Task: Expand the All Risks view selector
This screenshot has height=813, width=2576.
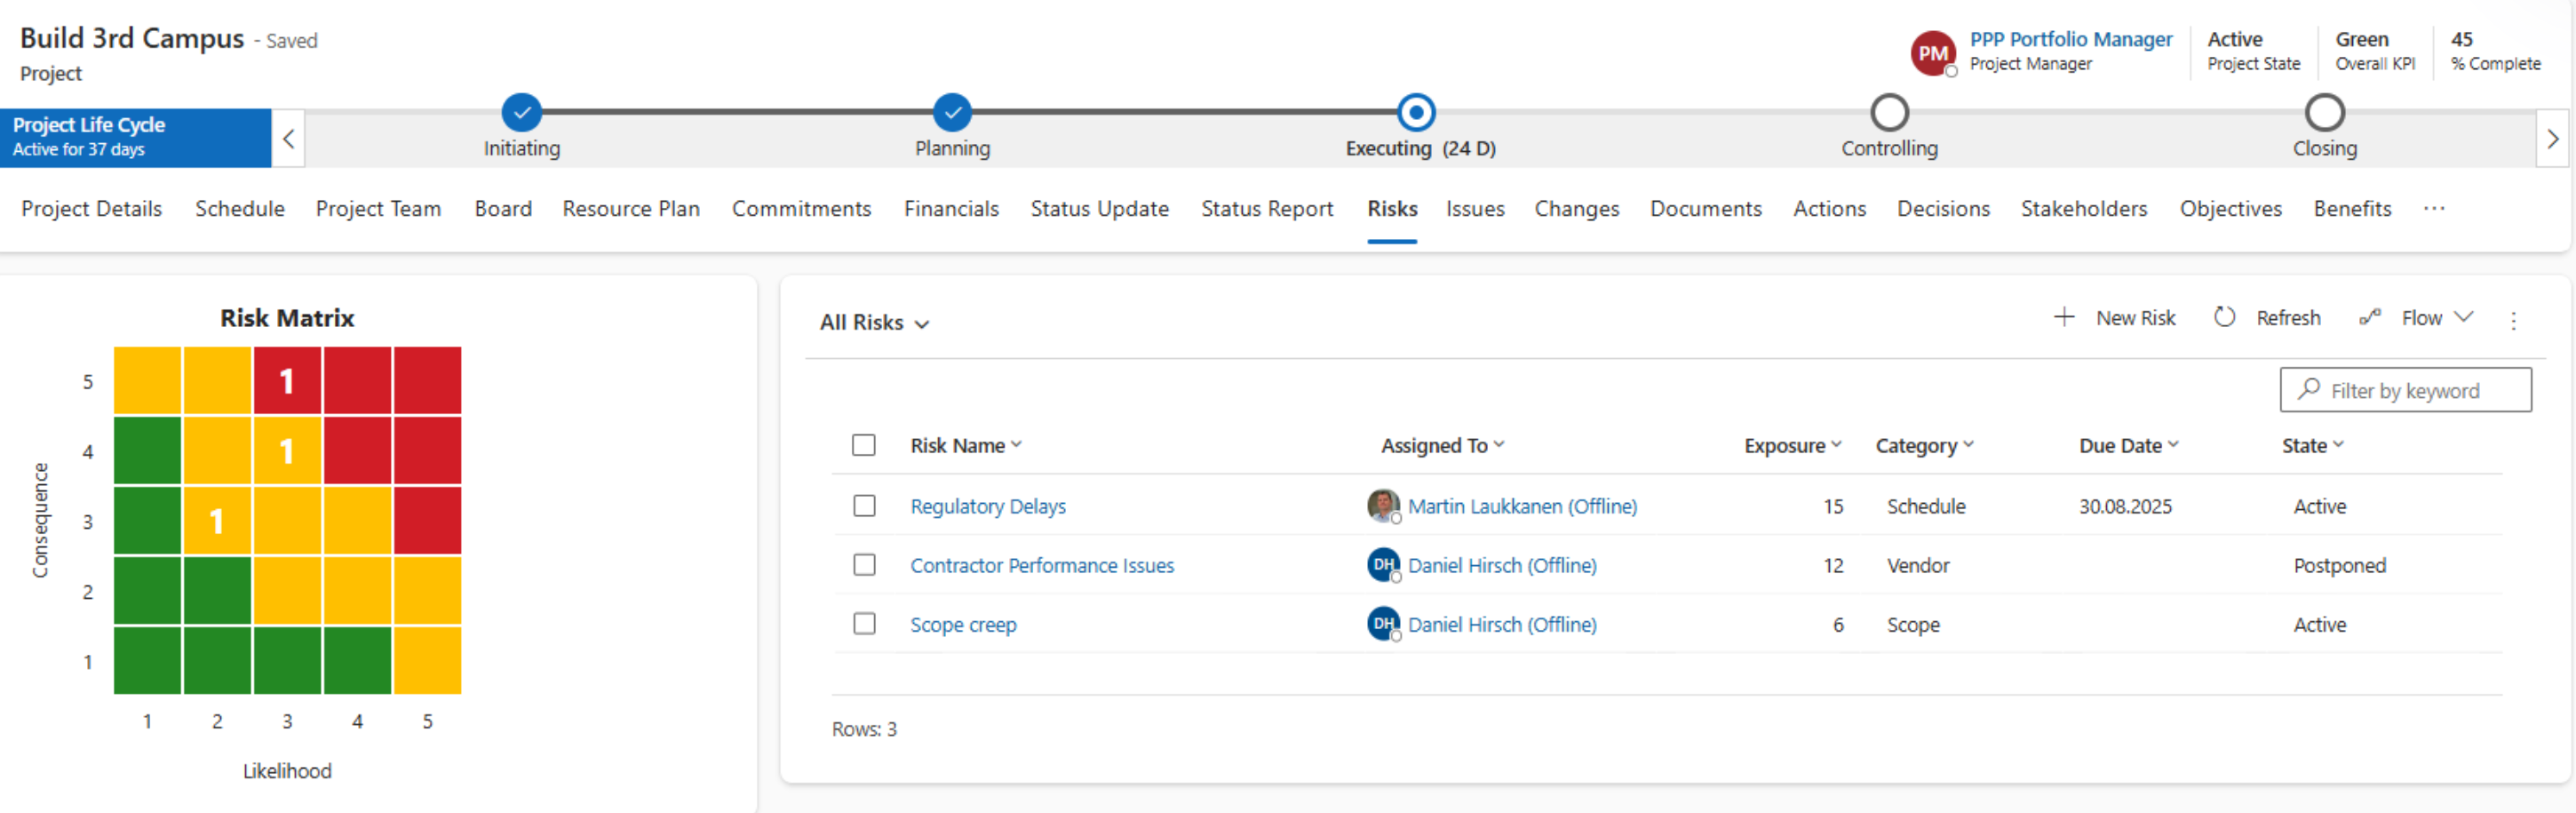Action: (x=874, y=322)
